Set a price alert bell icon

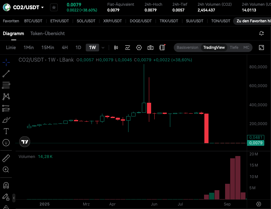point(261,34)
